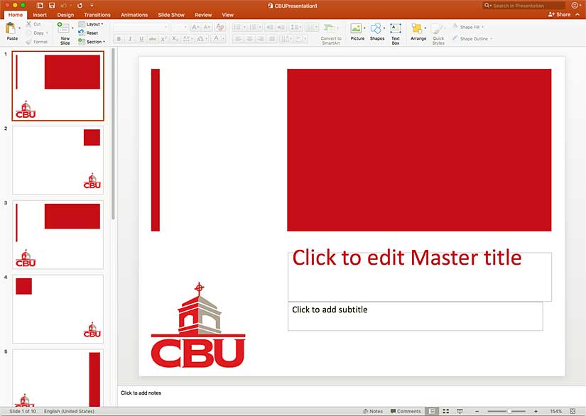Start slide show from the status bar icon
The height and width of the screenshot is (416, 586).
coord(460,411)
